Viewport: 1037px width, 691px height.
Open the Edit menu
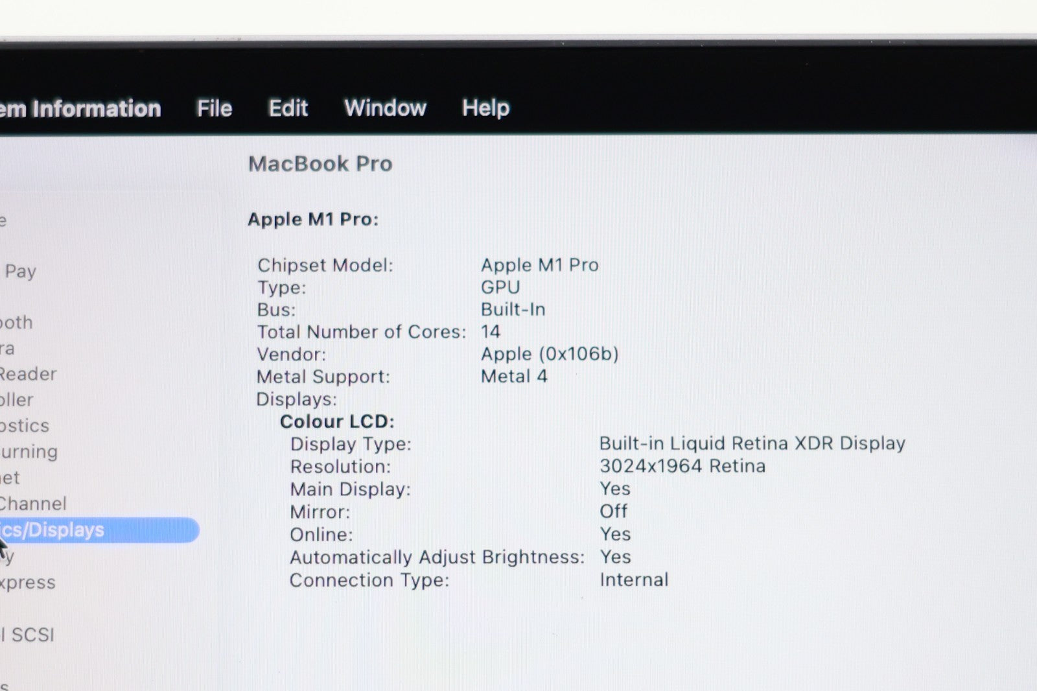288,108
